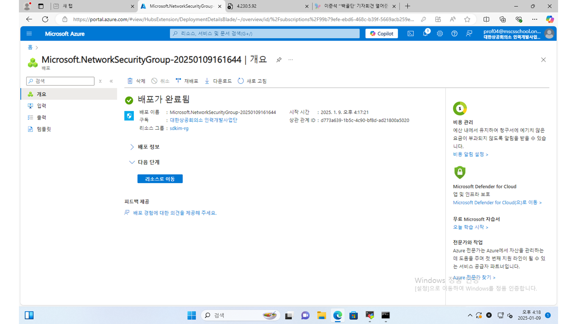The width and height of the screenshot is (577, 324).
Task: Click the 재배포 (redeploy) toolbar button
Action: pyautogui.click(x=187, y=81)
